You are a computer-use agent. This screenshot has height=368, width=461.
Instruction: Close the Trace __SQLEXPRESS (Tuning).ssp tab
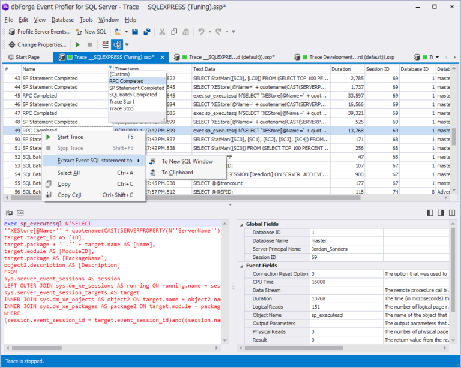tap(162, 57)
